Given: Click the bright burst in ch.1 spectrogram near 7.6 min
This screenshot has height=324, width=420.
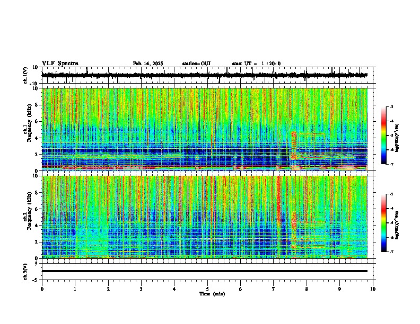Looking at the screenshot, I should point(294,146).
